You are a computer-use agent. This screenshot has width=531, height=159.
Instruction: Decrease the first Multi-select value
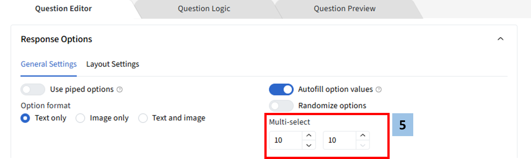(308, 145)
